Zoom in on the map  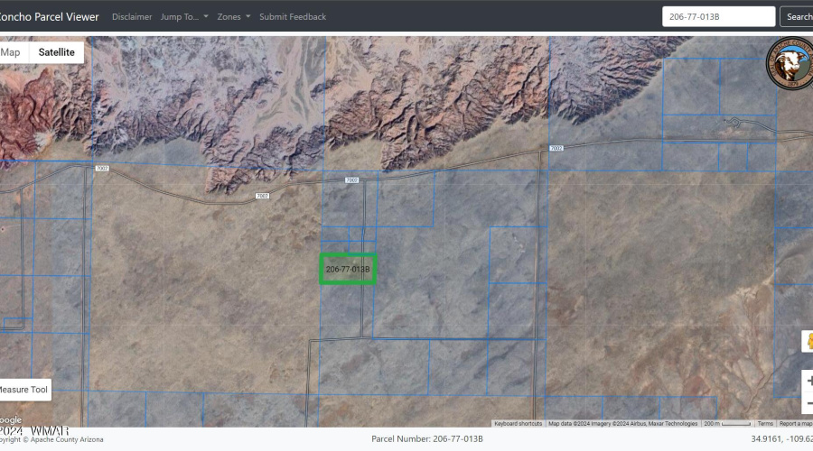(x=808, y=382)
